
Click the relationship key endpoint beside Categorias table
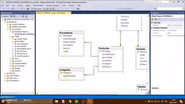click(x=86, y=75)
